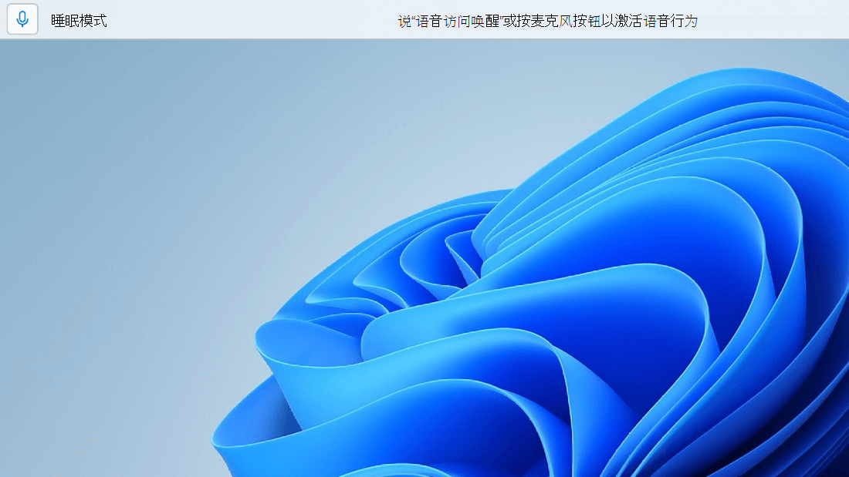Click the 睡眠模式 status label
Viewport: 849px width, 477px height.
coord(79,21)
